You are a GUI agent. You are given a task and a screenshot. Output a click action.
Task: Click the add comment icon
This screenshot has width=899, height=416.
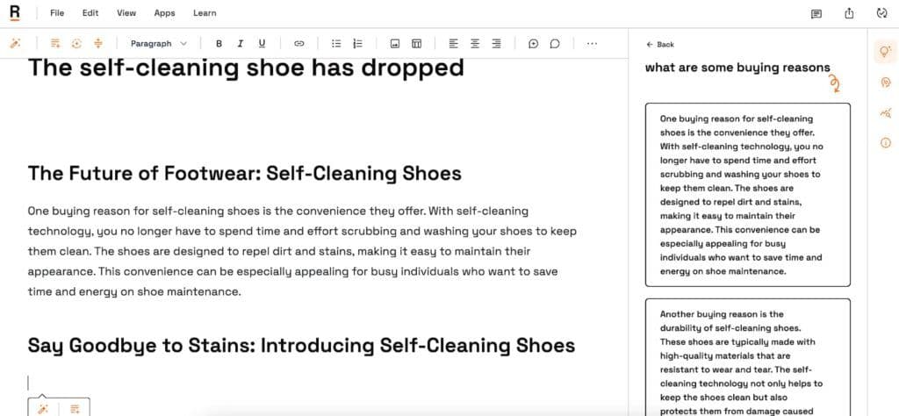click(x=533, y=44)
